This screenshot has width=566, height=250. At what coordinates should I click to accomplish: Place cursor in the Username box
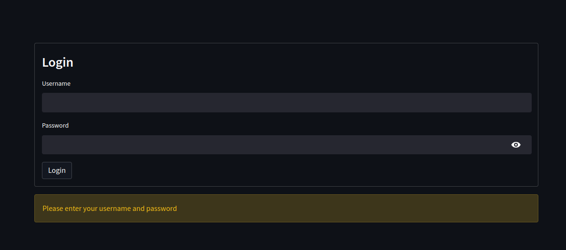click(286, 103)
